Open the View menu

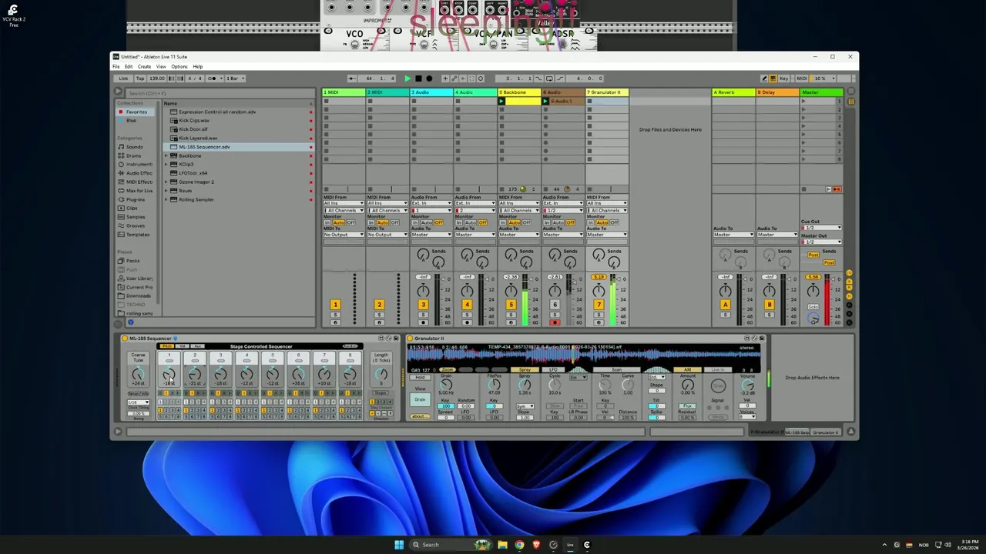[x=161, y=67]
